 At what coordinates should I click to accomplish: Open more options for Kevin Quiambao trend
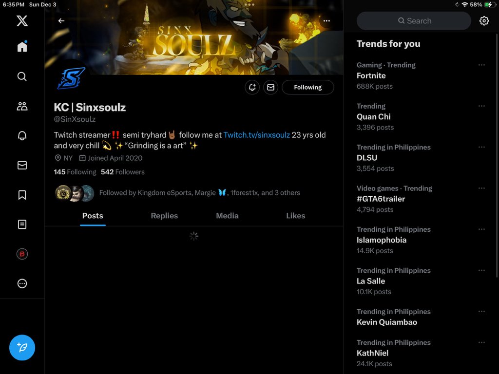coord(481,311)
